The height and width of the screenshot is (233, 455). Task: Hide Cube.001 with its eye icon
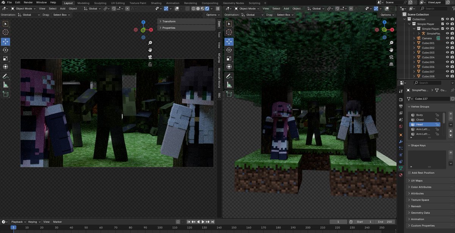(447, 43)
